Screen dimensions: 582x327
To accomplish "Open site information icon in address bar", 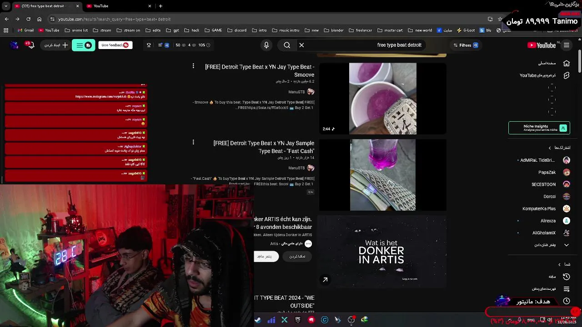I will pyautogui.click(x=52, y=19).
